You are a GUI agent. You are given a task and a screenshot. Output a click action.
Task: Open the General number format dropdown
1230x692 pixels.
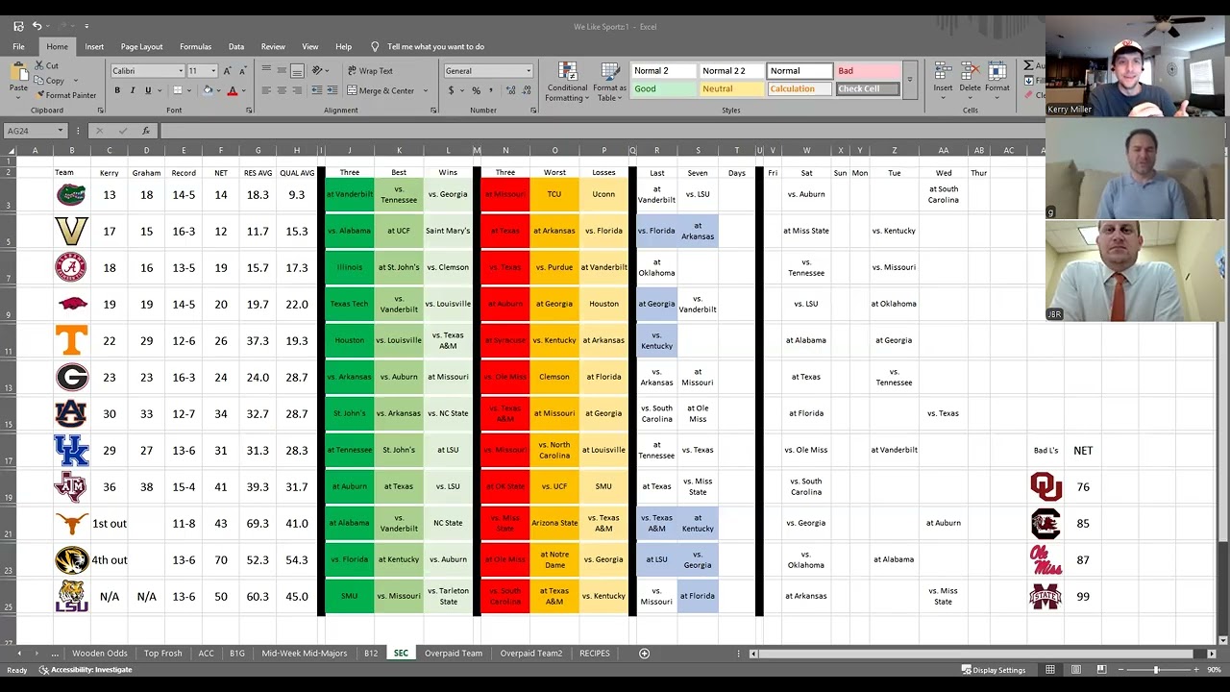click(x=529, y=71)
